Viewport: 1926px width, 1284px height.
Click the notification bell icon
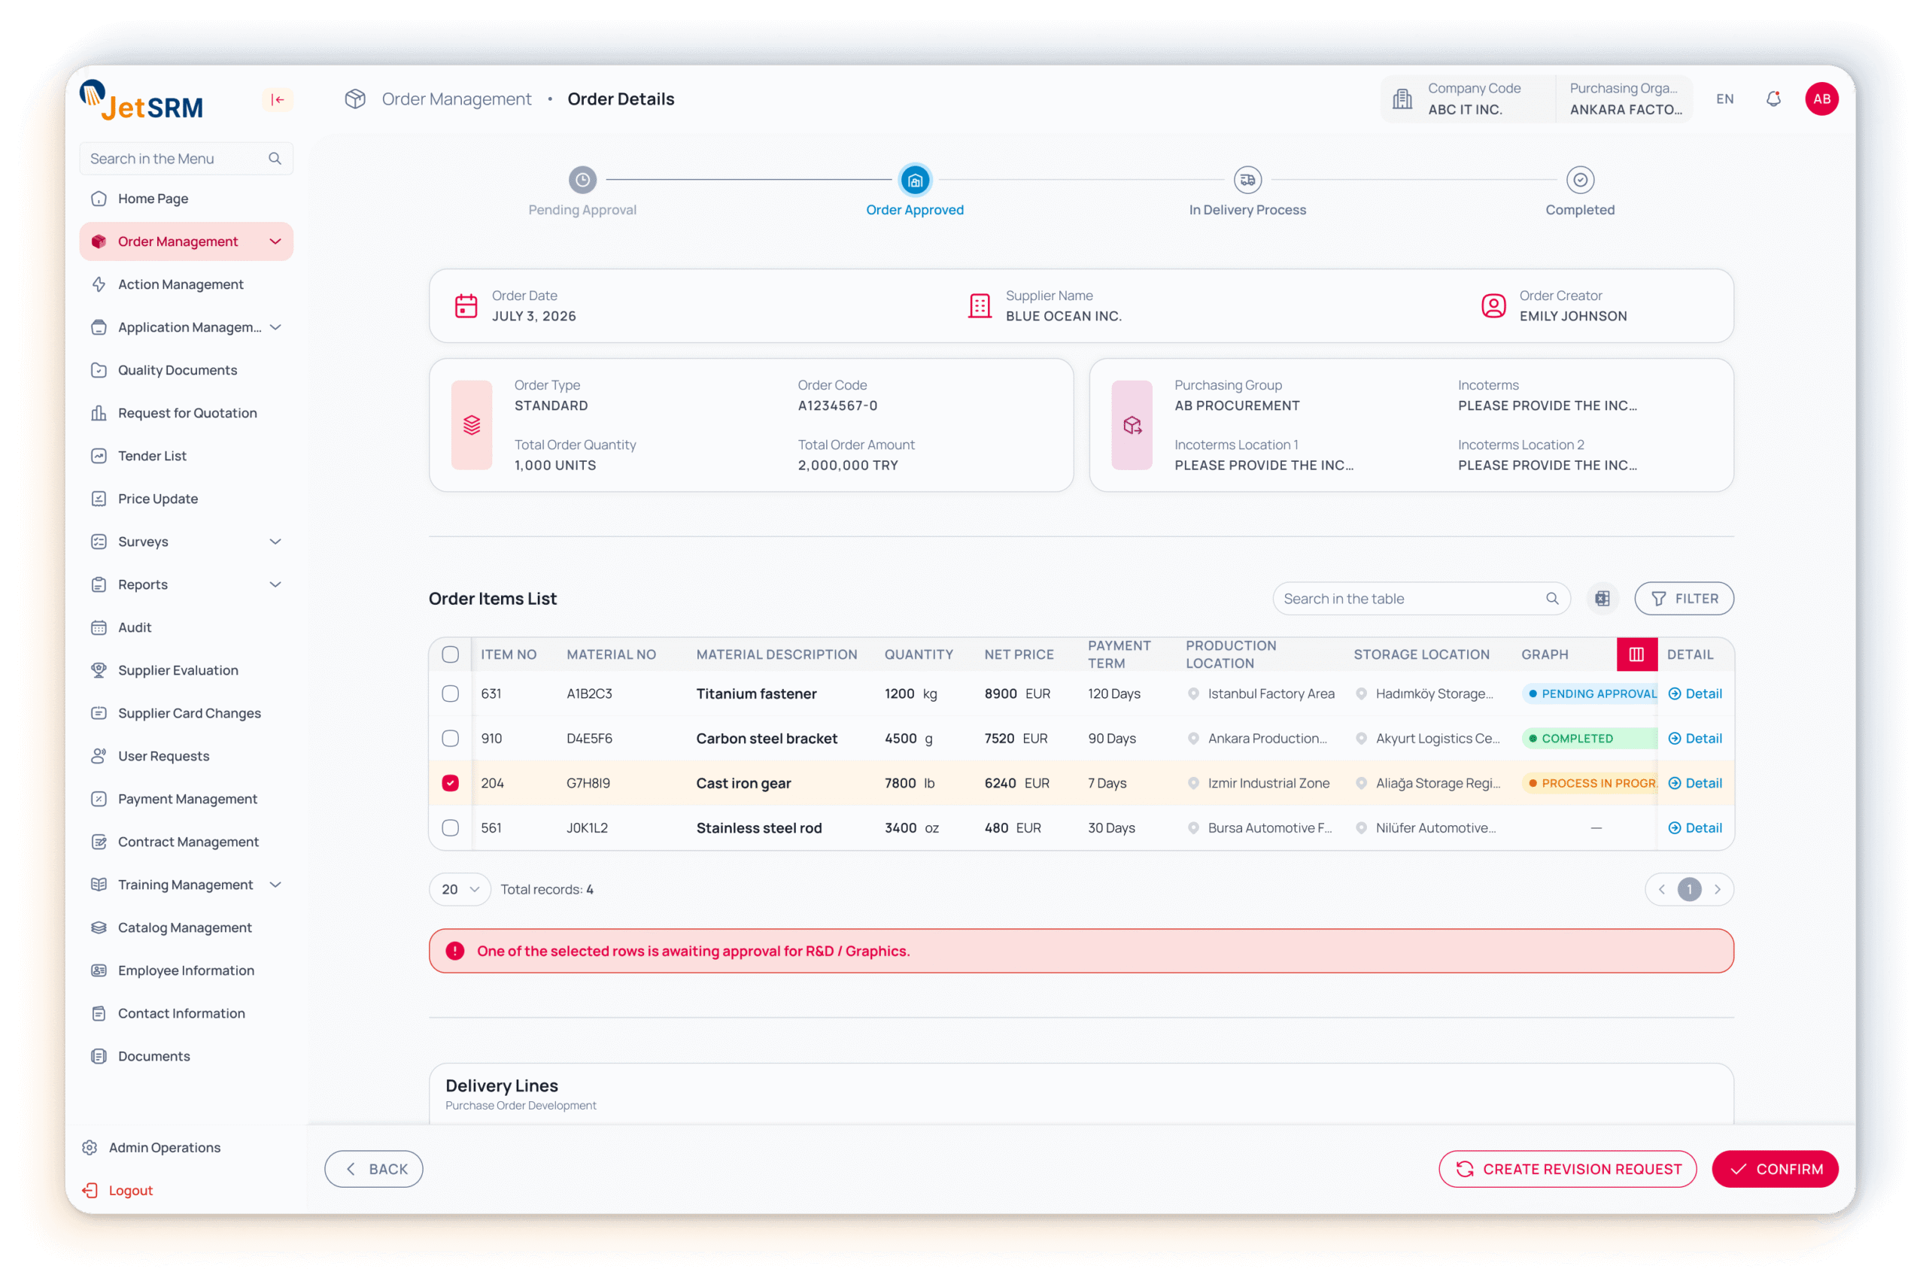(1773, 99)
